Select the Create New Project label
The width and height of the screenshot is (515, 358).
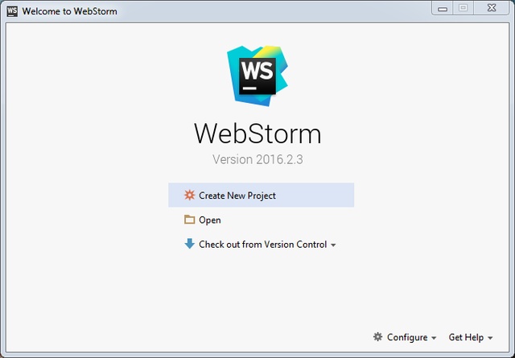237,195
